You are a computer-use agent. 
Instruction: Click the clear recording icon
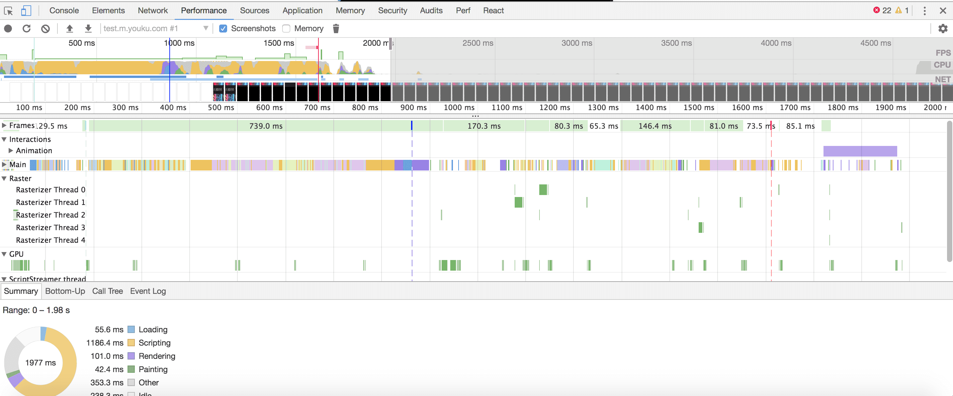point(45,29)
